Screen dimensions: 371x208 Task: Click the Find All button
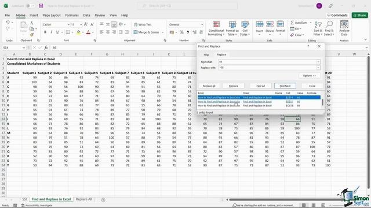pos(260,86)
